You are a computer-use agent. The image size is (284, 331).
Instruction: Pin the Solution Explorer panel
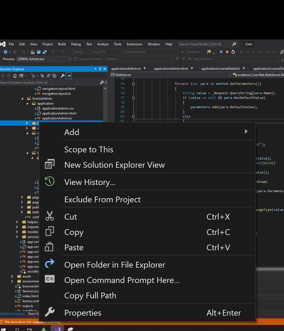(100, 69)
